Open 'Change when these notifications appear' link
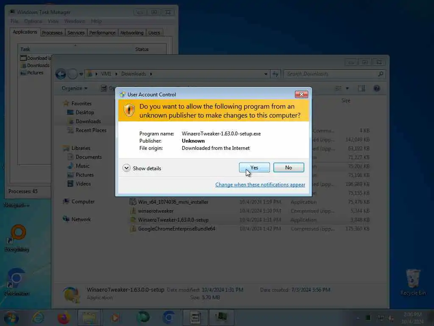Viewport: 434px width, 326px height. tap(260, 185)
